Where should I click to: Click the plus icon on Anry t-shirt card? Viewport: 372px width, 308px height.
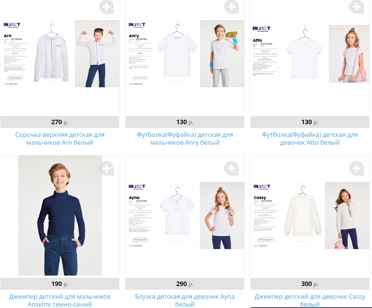[x=232, y=7]
